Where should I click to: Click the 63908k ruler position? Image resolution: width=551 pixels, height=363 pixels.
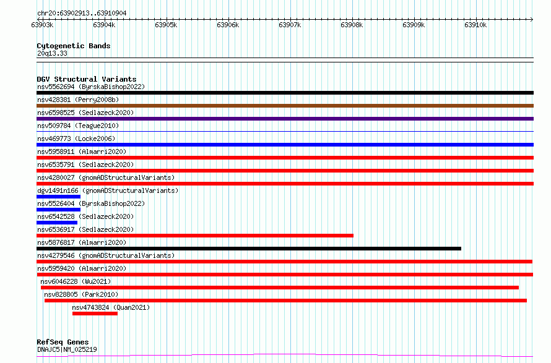(x=352, y=25)
